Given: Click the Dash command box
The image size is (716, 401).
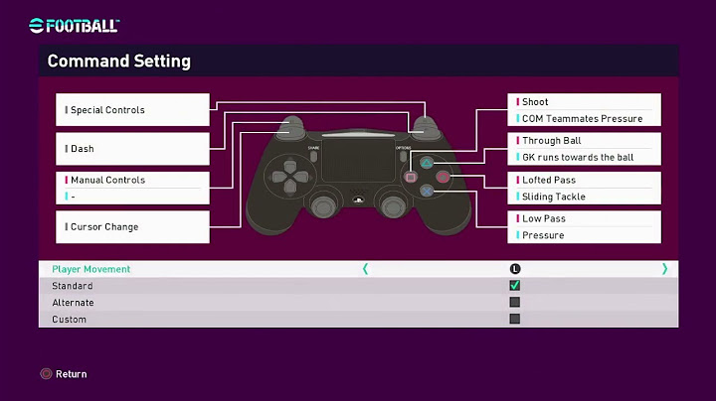Looking at the screenshot, I should click(132, 149).
